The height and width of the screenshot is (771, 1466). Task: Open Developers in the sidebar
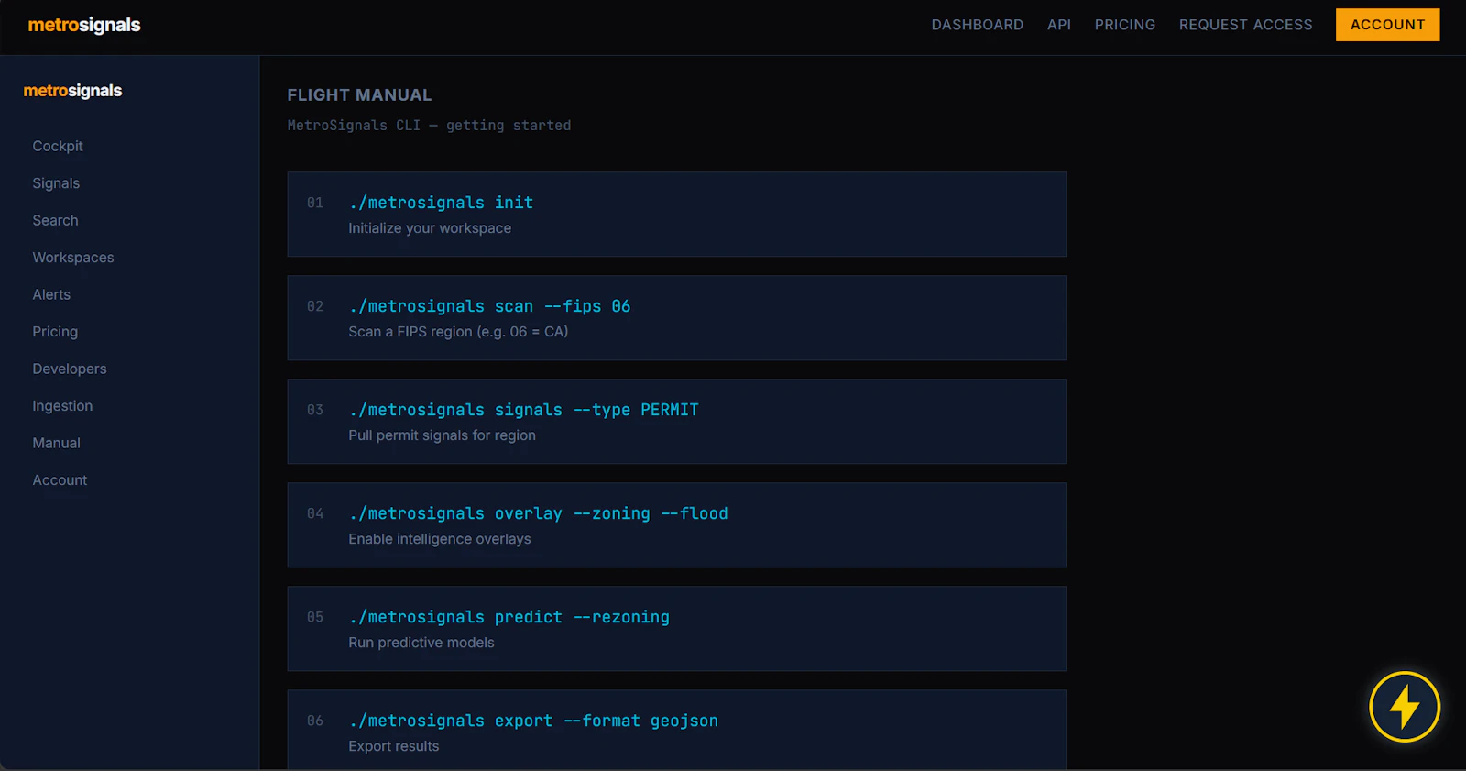coord(70,369)
